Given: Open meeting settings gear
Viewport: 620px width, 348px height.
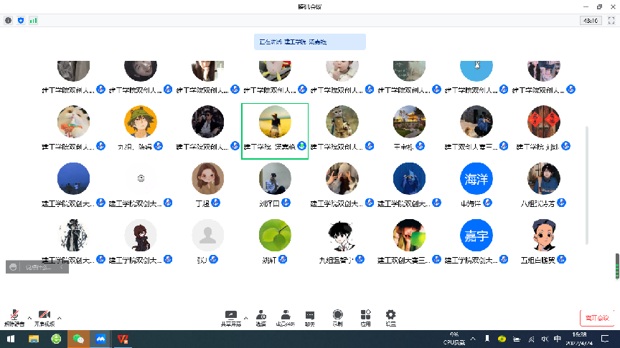Looking at the screenshot, I should click(x=390, y=316).
